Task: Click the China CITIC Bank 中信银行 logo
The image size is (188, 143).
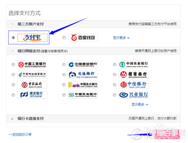Action: click(133, 85)
